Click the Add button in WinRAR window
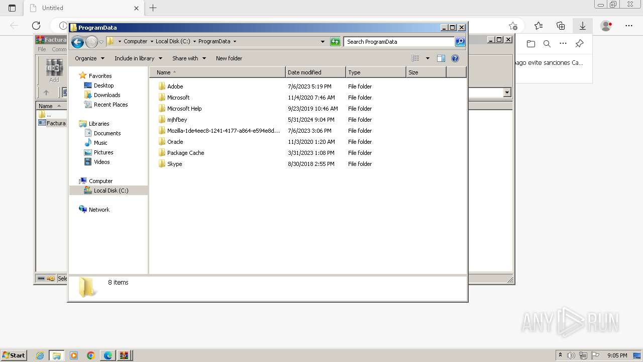Image resolution: width=643 pixels, height=362 pixels. pos(54,71)
